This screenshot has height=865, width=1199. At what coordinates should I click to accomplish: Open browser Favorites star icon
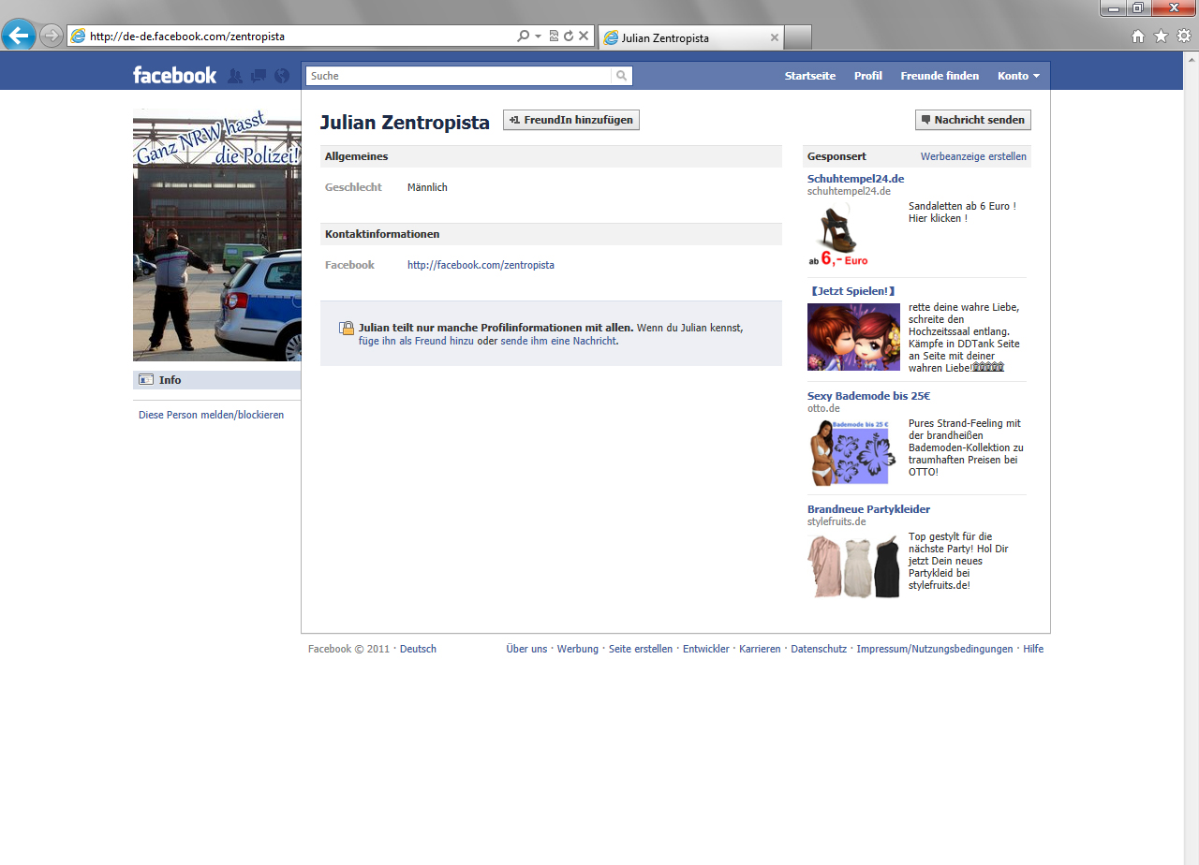point(1161,37)
